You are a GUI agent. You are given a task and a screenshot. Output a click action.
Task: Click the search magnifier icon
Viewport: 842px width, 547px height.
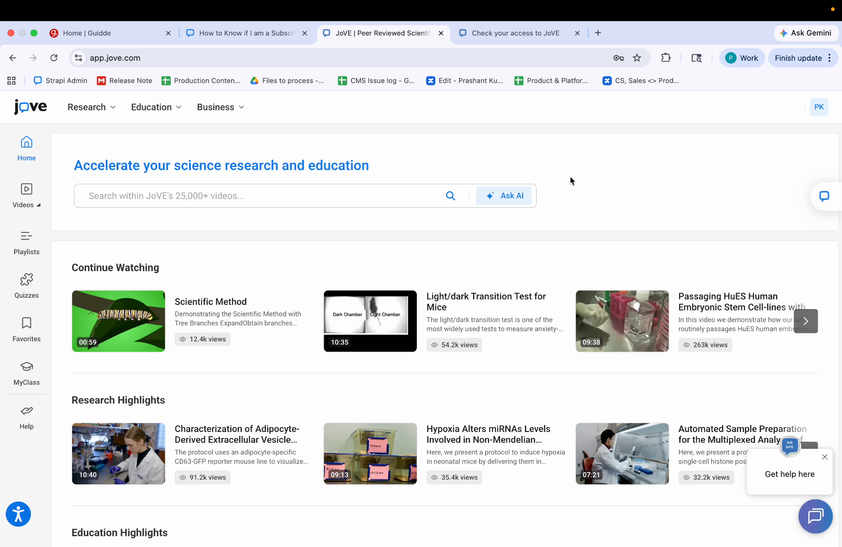tap(450, 196)
